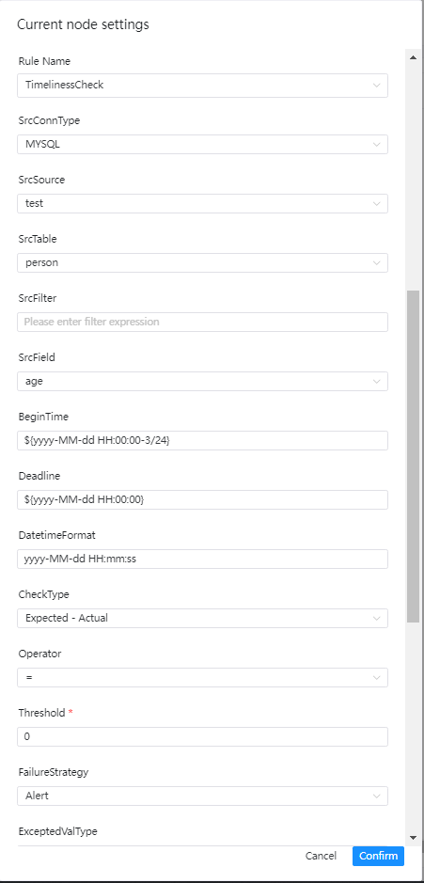Viewport: 424px width, 883px height.
Task: Click the DatetimeFormat input field
Action: coord(202,559)
